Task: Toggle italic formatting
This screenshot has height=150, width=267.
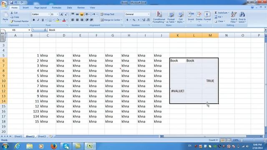Action: [38, 20]
